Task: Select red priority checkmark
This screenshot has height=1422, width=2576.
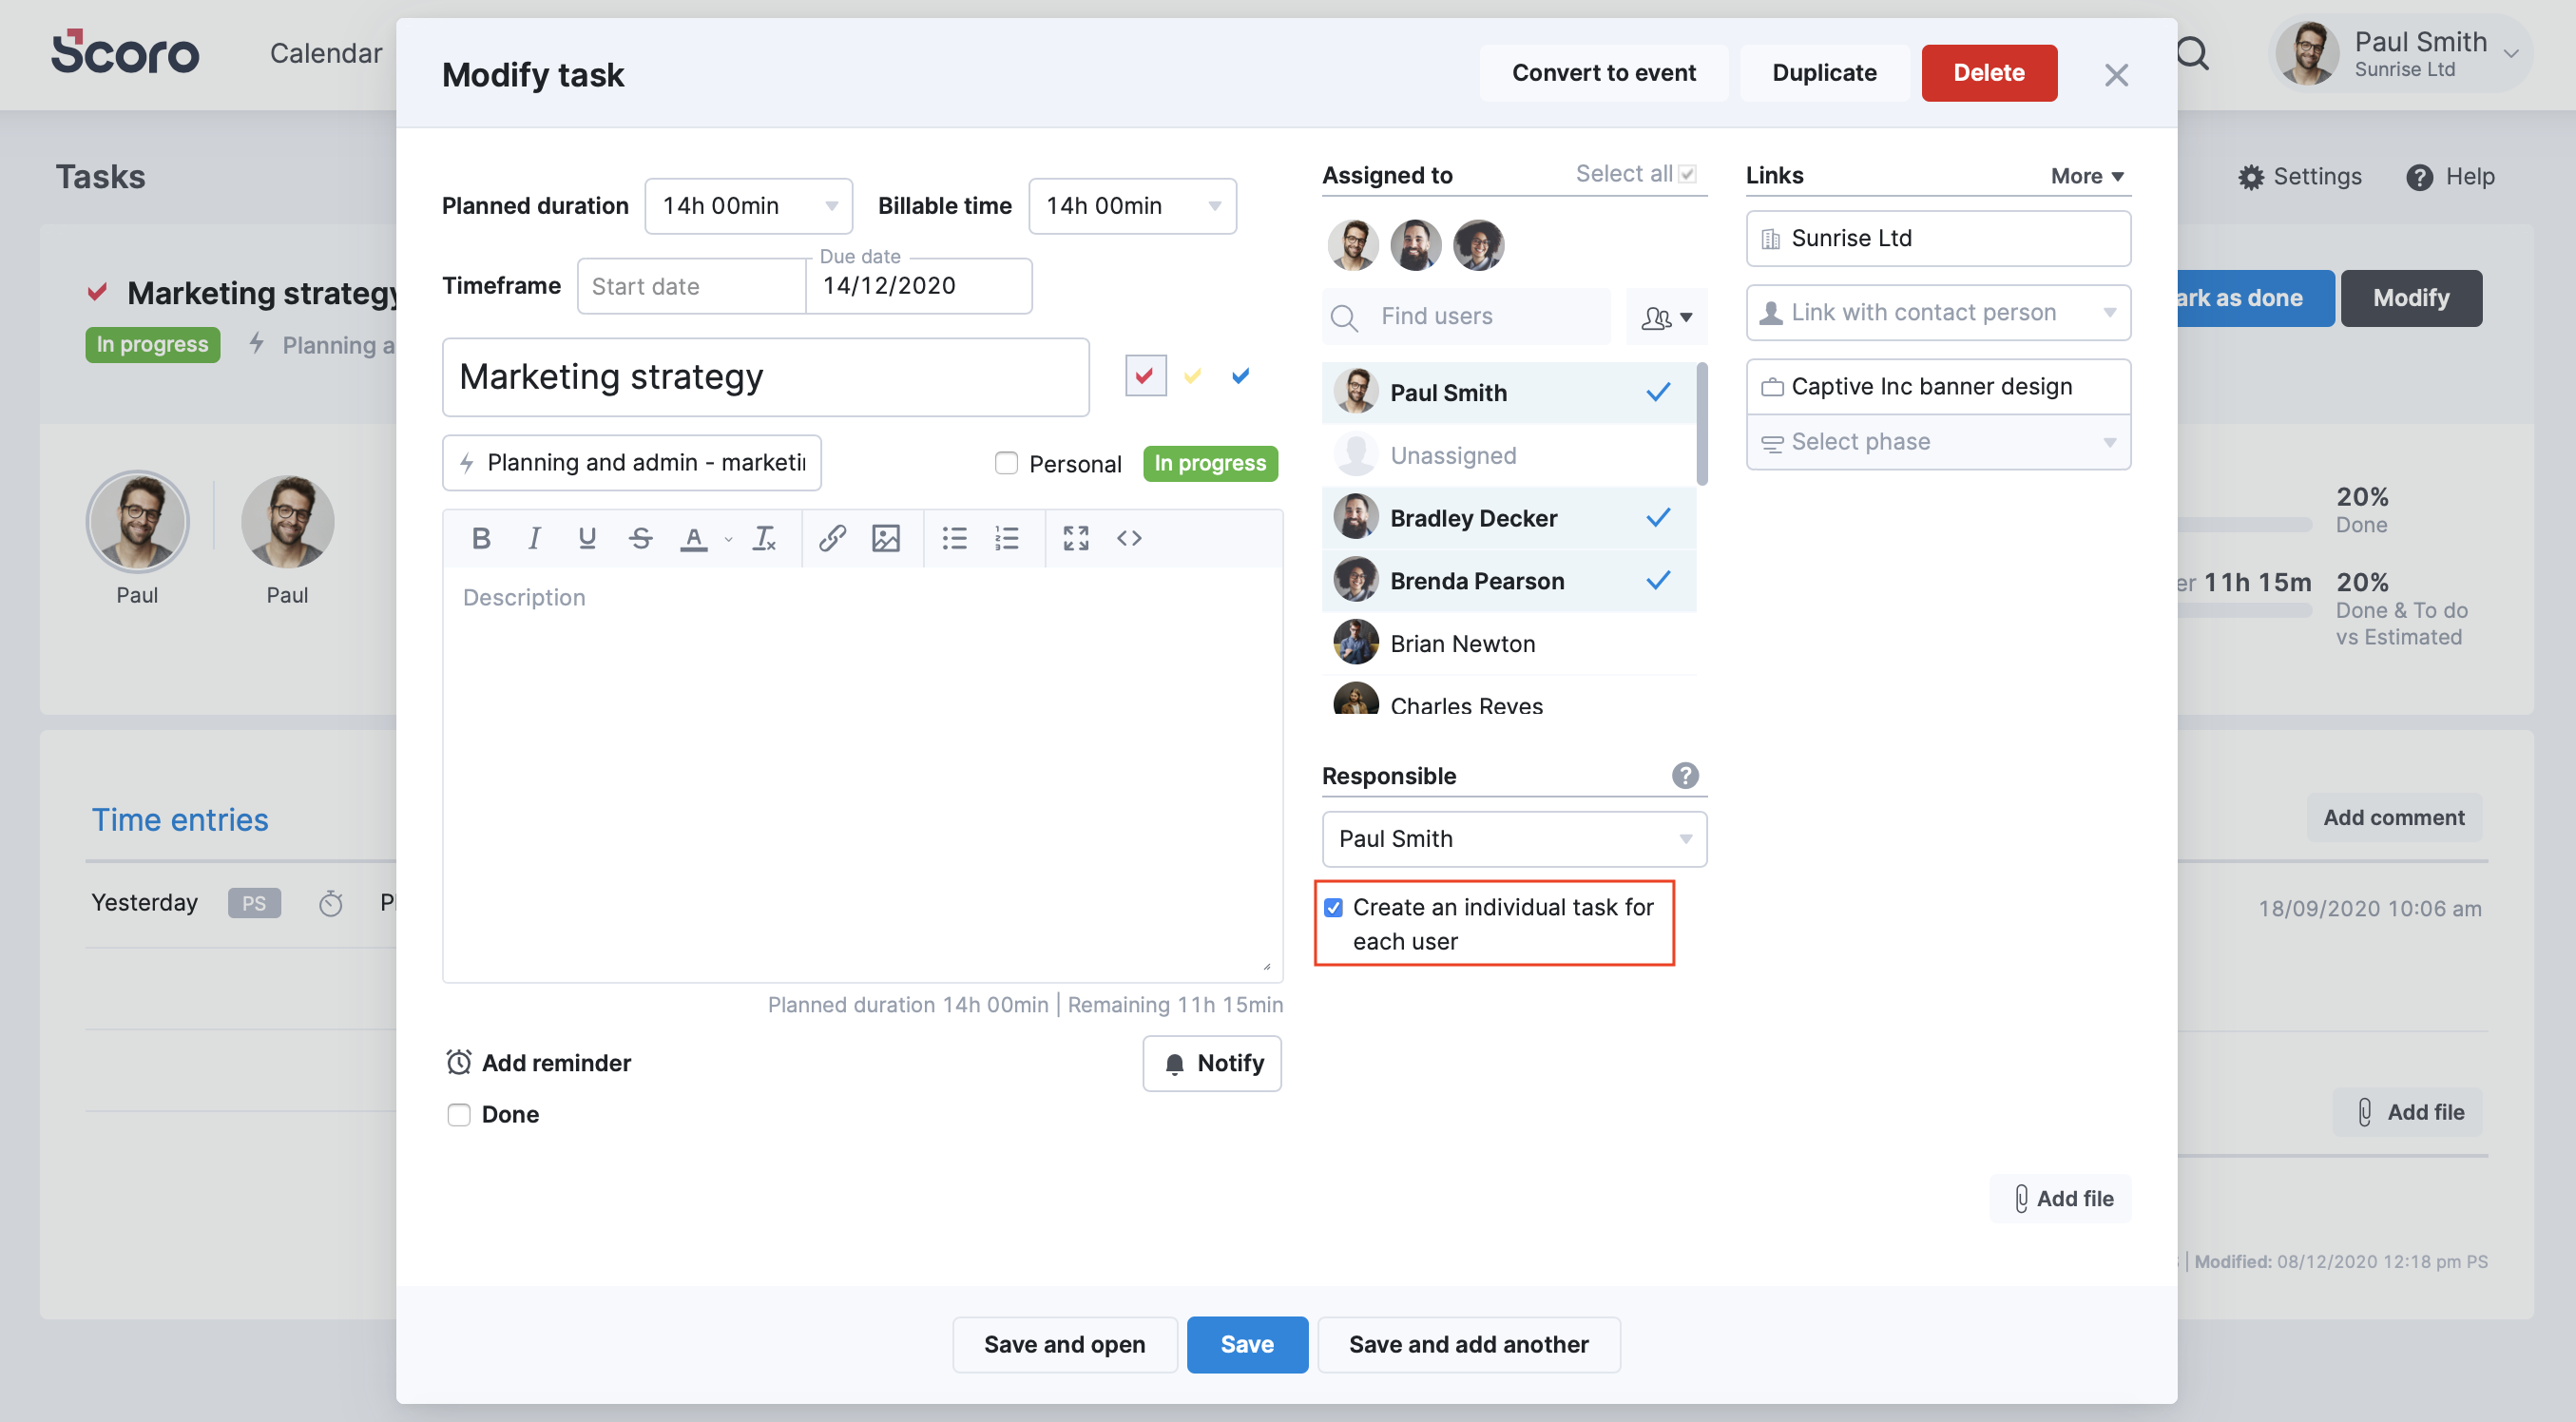Action: tap(1145, 376)
